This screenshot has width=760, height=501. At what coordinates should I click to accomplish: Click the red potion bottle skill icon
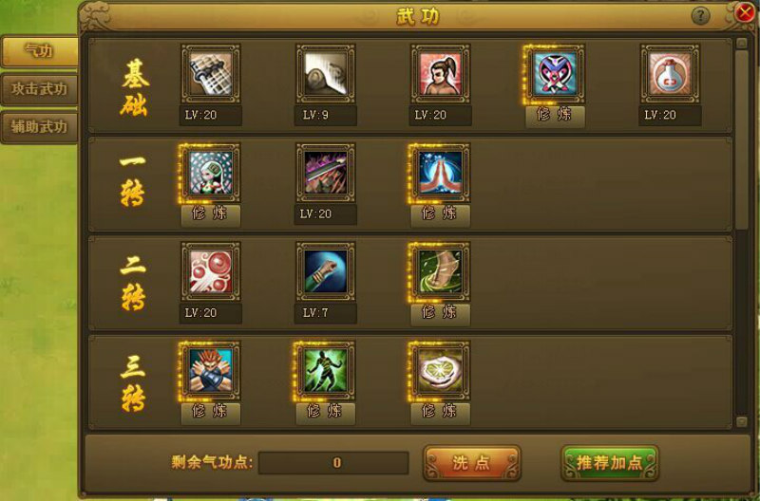click(670, 74)
